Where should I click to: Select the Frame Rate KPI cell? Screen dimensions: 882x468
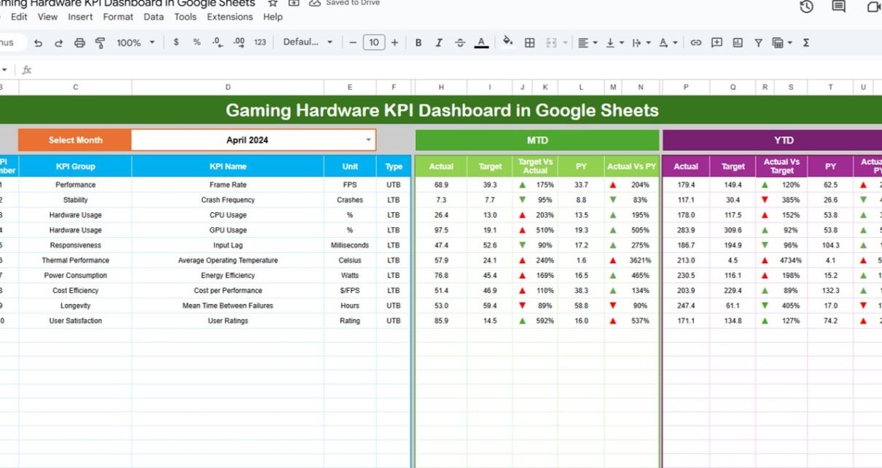(x=228, y=185)
